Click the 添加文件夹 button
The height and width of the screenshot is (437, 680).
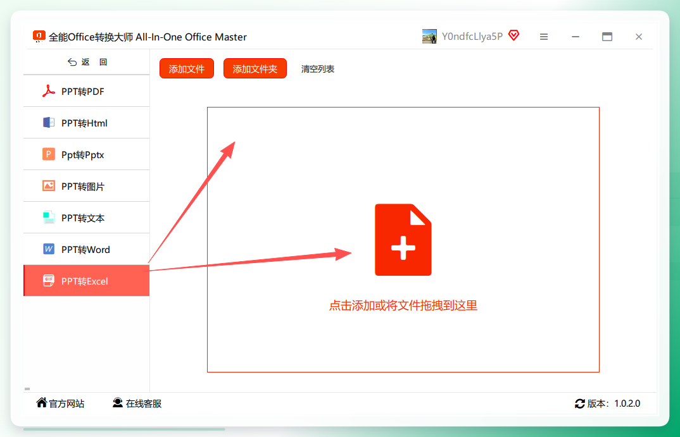(x=255, y=68)
